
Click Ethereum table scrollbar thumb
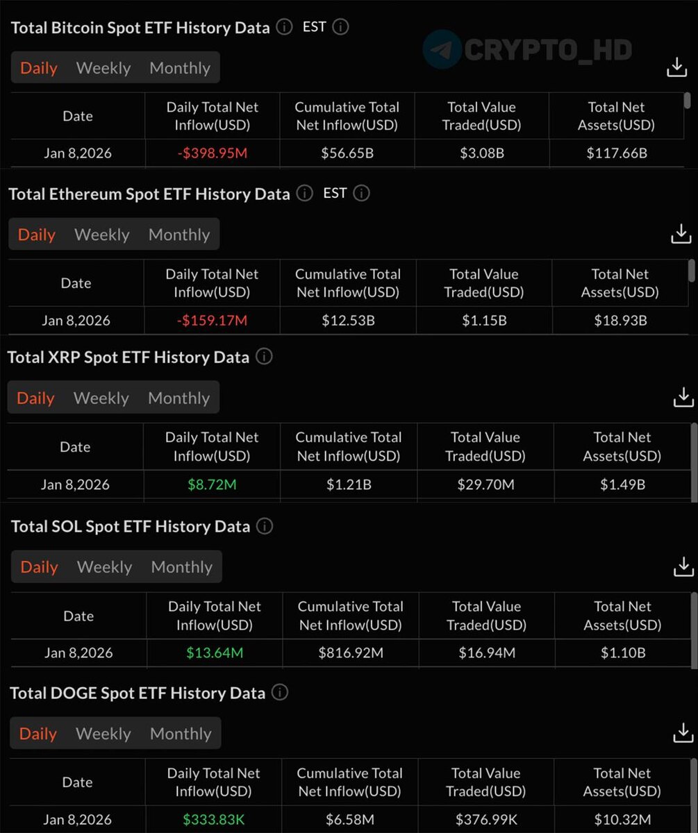click(x=690, y=269)
